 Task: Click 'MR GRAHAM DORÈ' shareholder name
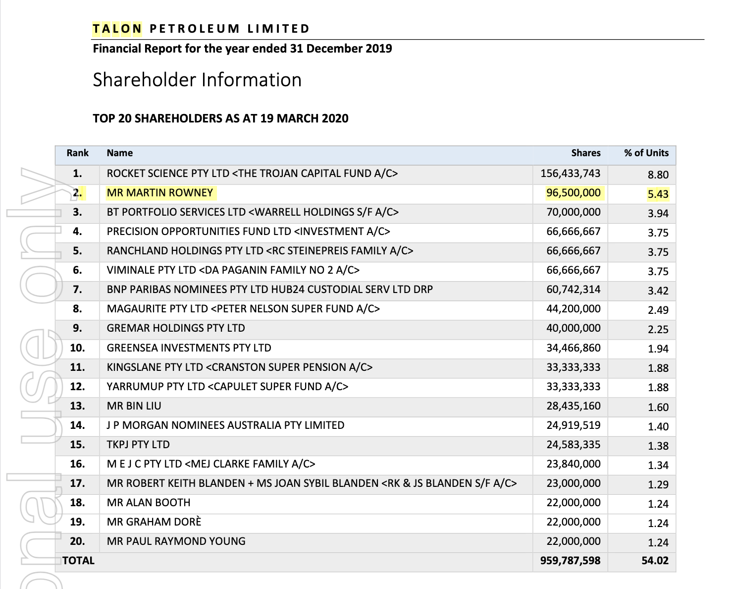point(154,522)
